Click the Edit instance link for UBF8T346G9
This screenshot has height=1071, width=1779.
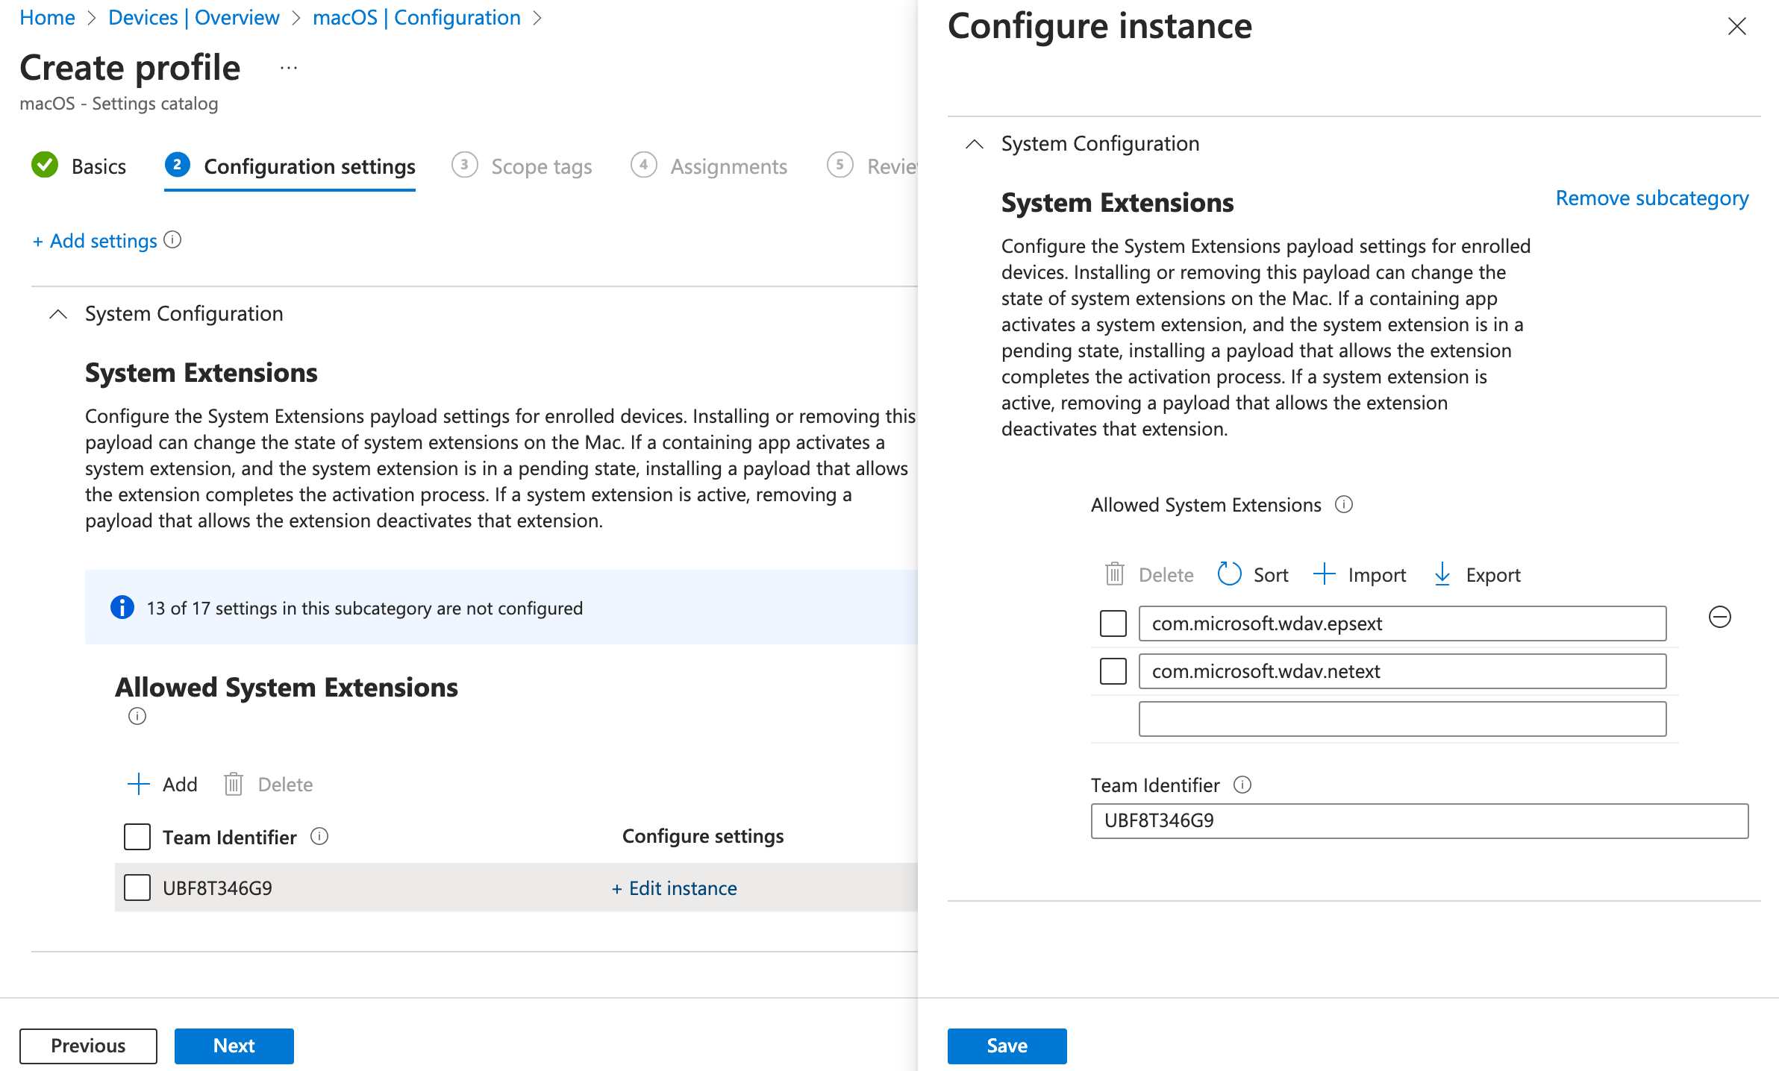[x=672, y=888]
